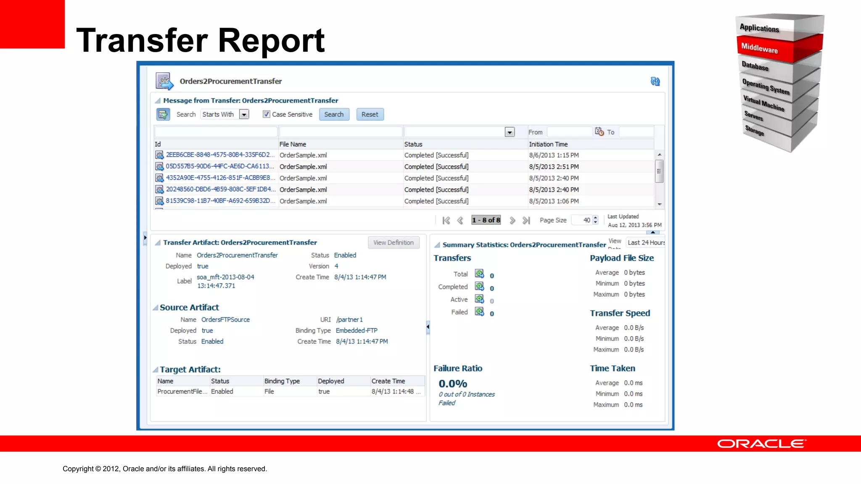Click the refresh icon in the report header
Screen dimensions: 861x484
point(655,82)
